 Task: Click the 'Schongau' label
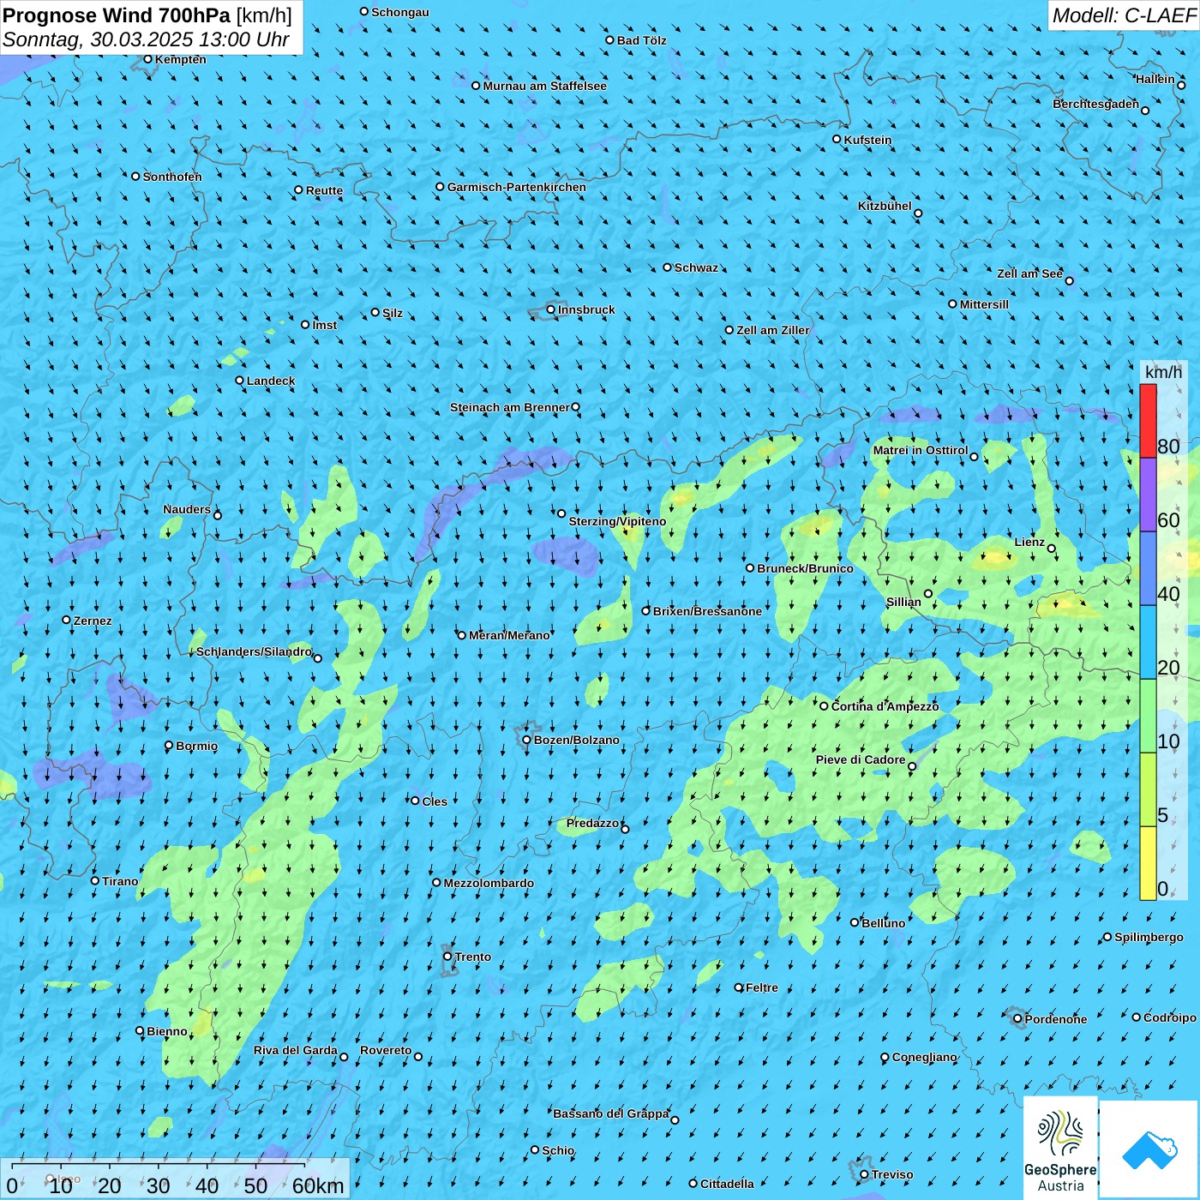pyautogui.click(x=400, y=12)
